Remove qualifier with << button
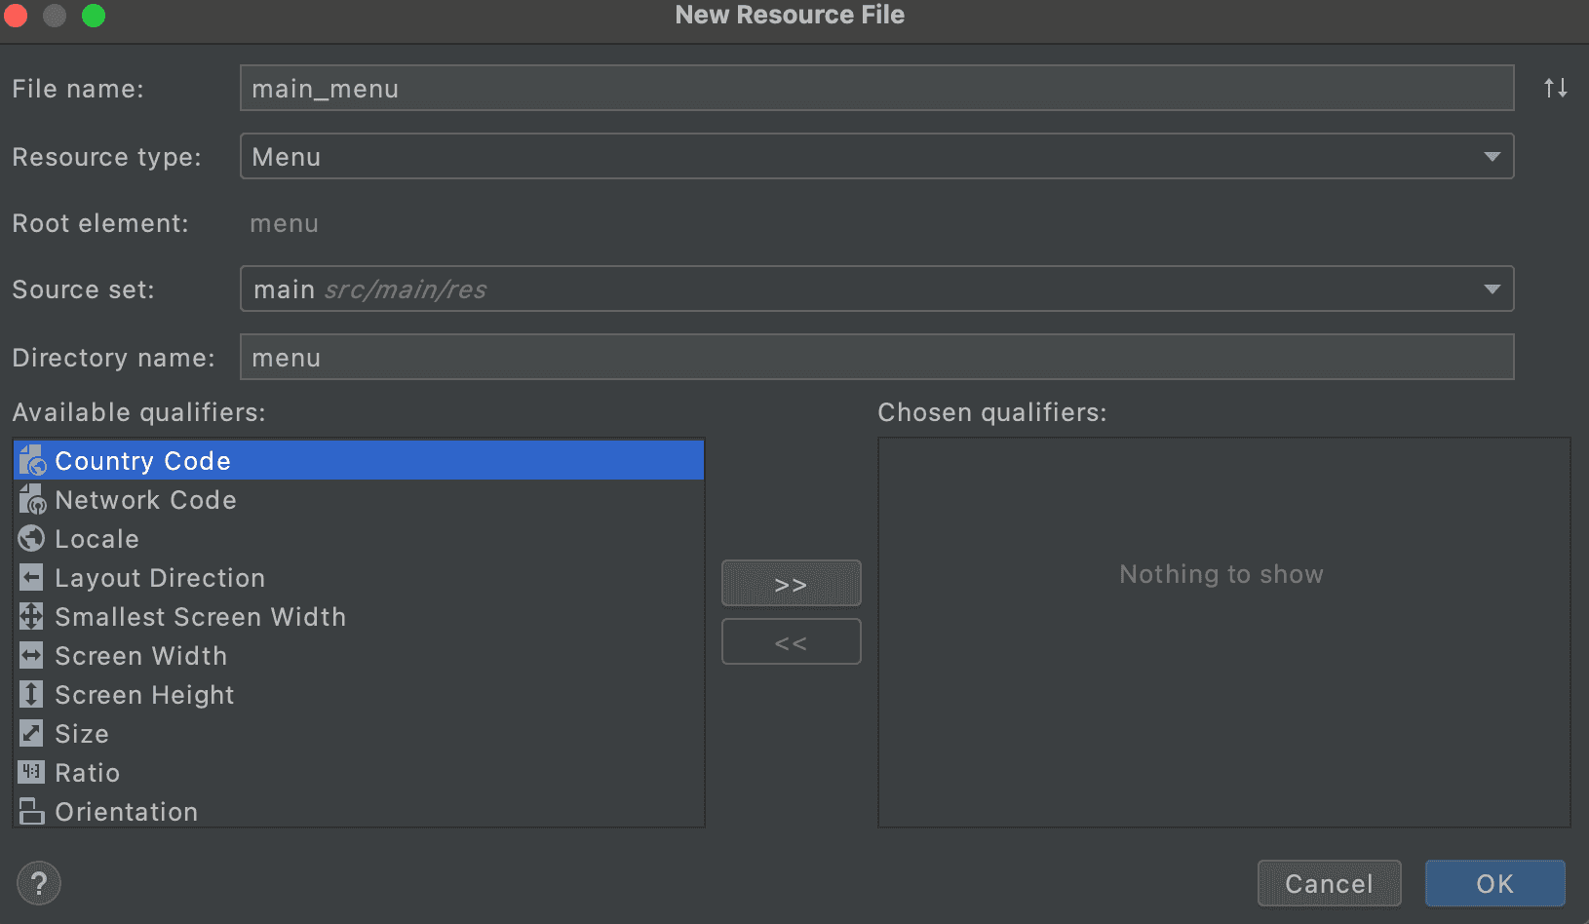 791,642
